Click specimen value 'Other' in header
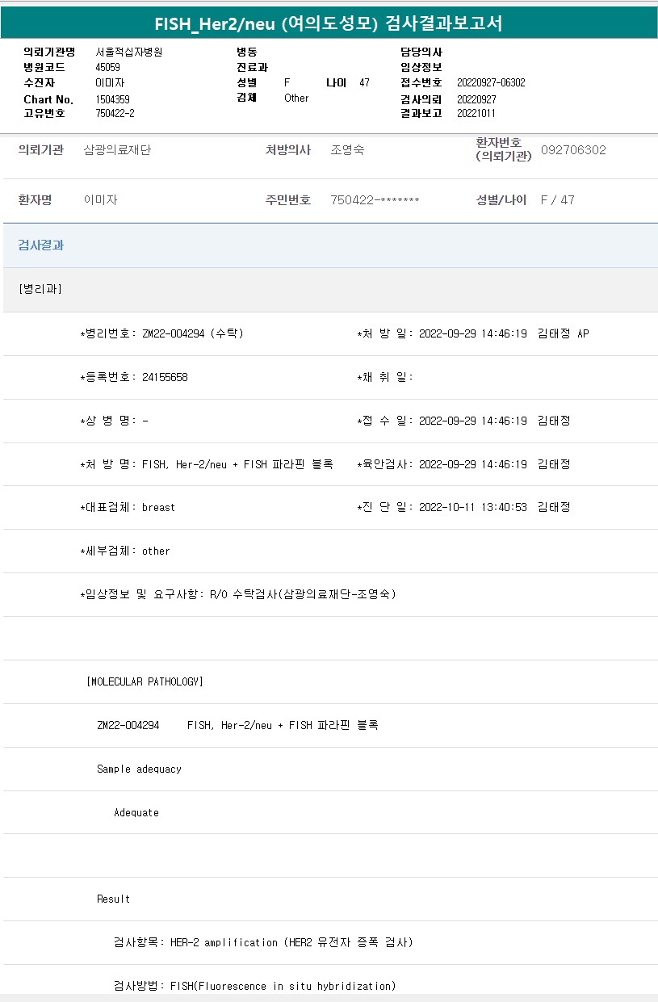This screenshot has height=1002, width=658. (296, 98)
